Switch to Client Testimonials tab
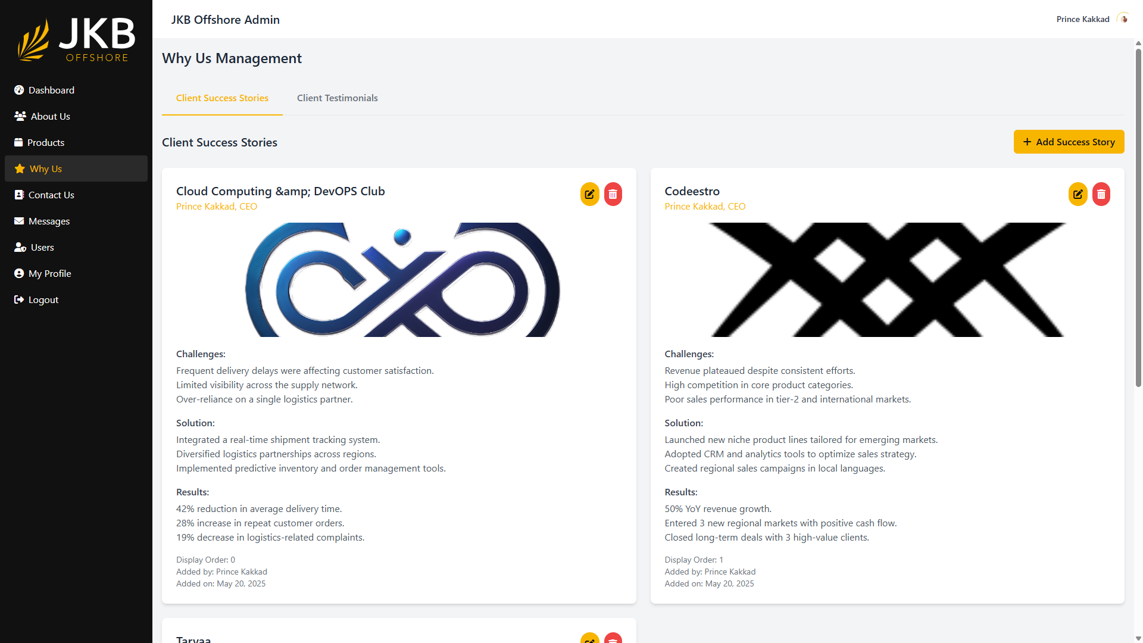The image size is (1143, 643). pos(337,98)
